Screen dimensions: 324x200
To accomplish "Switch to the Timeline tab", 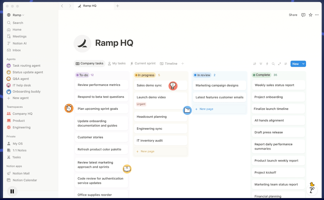I will click(169, 63).
